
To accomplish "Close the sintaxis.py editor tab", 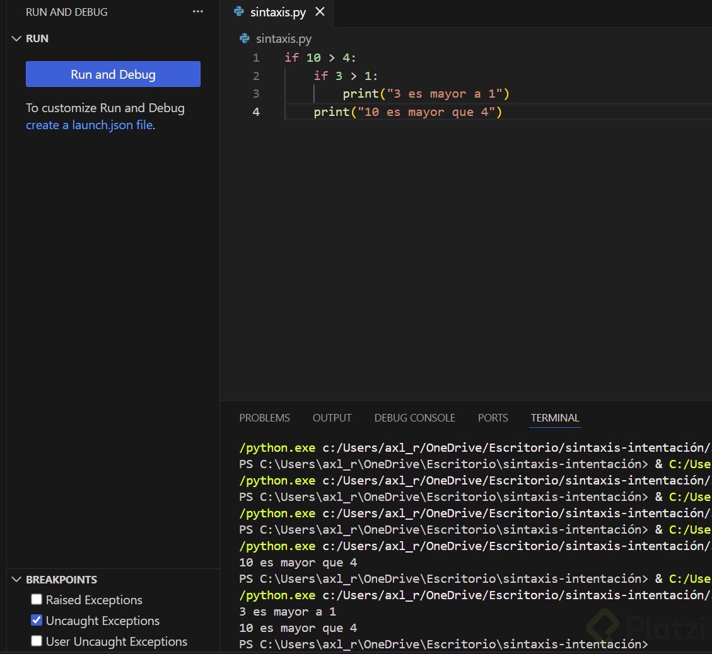I will [320, 12].
